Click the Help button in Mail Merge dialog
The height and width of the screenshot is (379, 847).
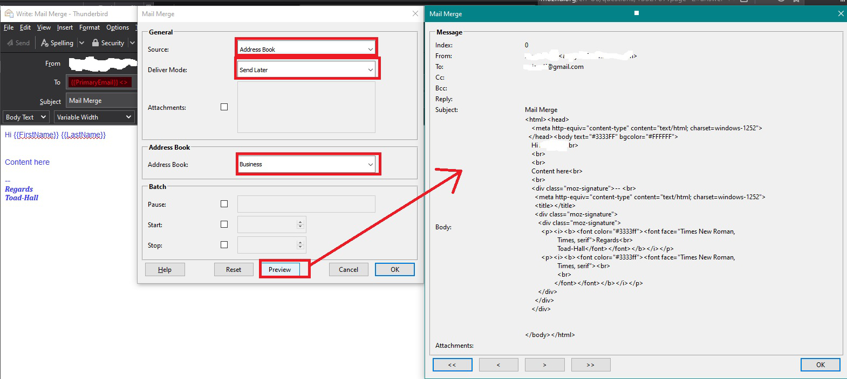coord(165,270)
